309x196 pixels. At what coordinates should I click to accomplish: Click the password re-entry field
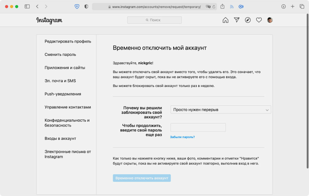point(198,127)
